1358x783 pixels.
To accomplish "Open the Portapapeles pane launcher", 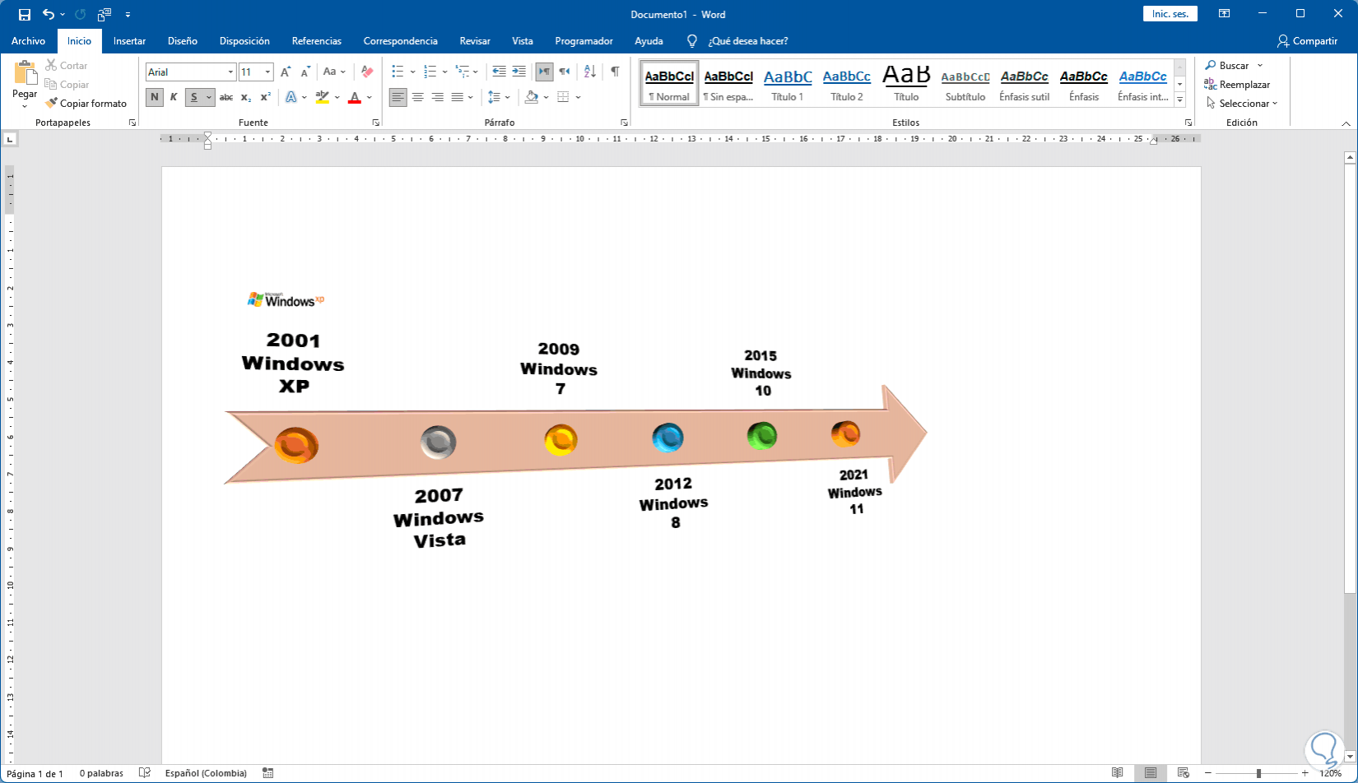I will pyautogui.click(x=133, y=123).
